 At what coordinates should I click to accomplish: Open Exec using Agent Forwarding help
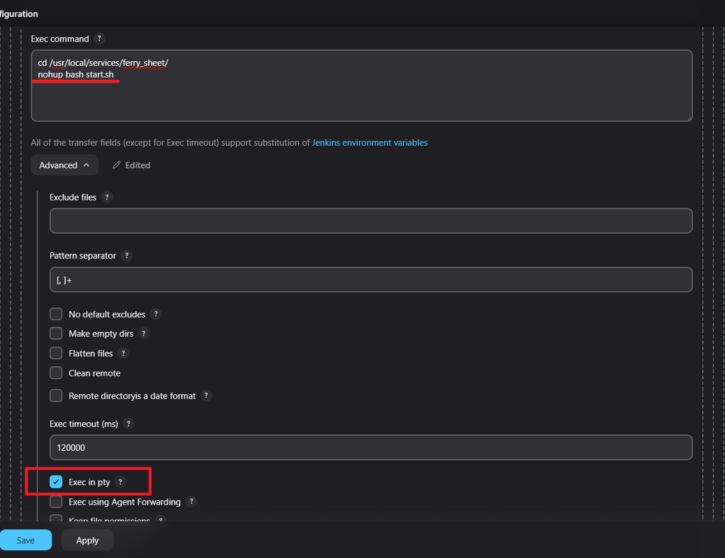tap(191, 502)
